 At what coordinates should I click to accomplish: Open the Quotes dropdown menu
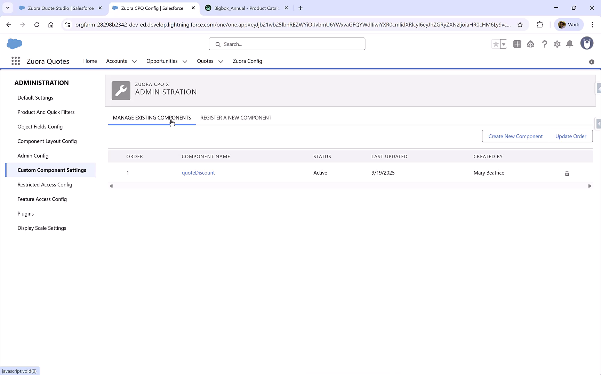[221, 61]
